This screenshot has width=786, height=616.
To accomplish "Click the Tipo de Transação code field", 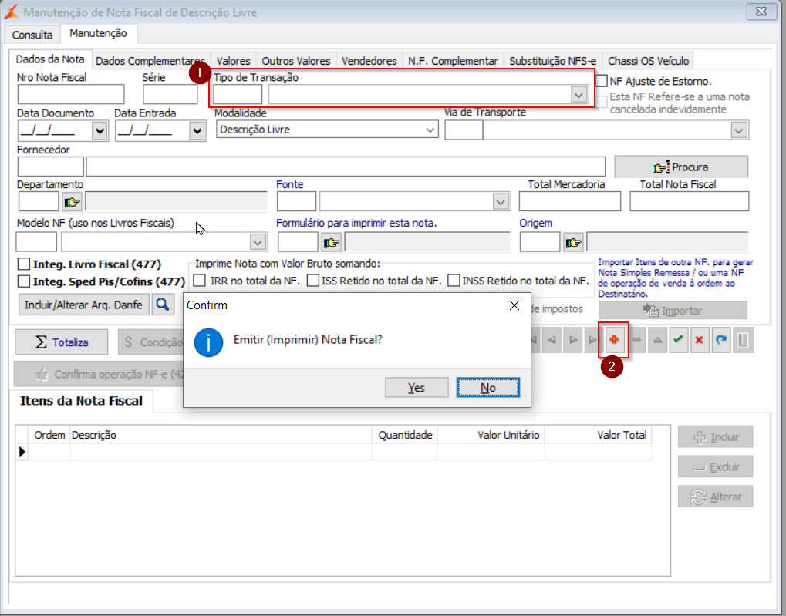I will click(x=238, y=94).
